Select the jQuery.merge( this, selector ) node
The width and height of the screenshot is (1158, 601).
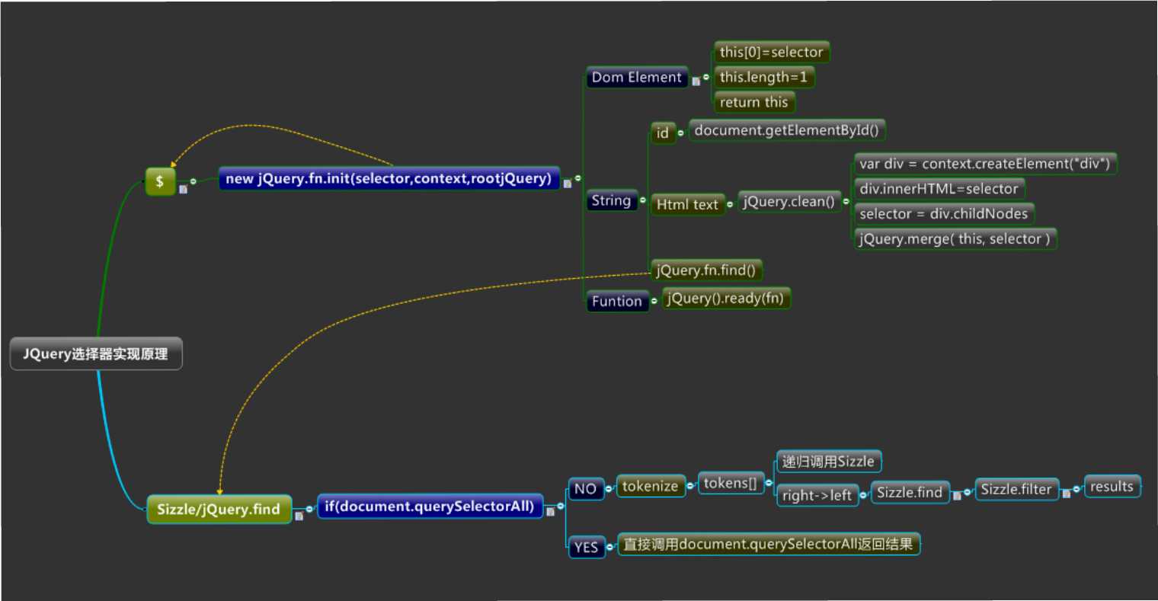coord(955,239)
